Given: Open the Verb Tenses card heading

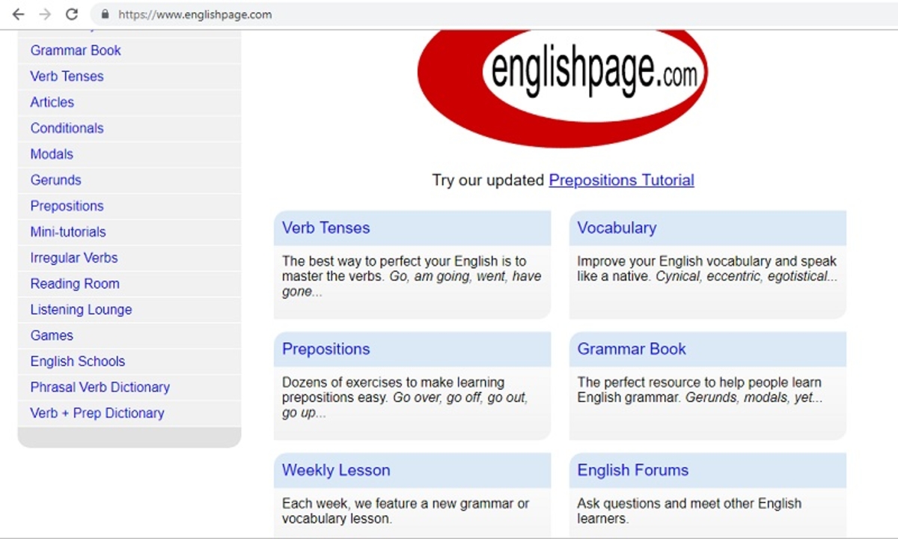Looking at the screenshot, I should point(326,228).
